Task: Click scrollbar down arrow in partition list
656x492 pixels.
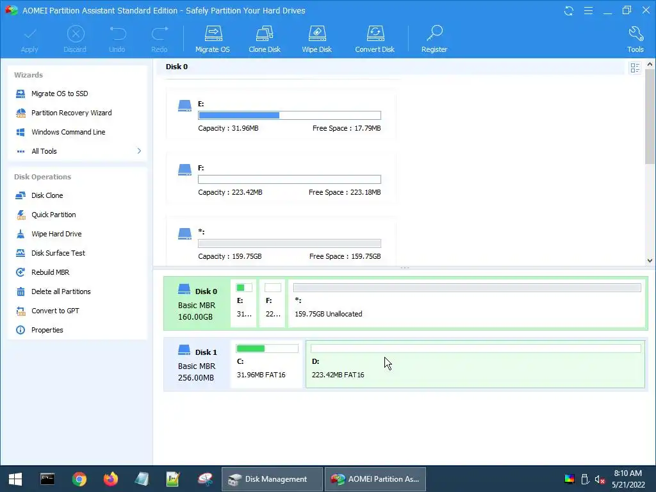Action: pos(650,260)
